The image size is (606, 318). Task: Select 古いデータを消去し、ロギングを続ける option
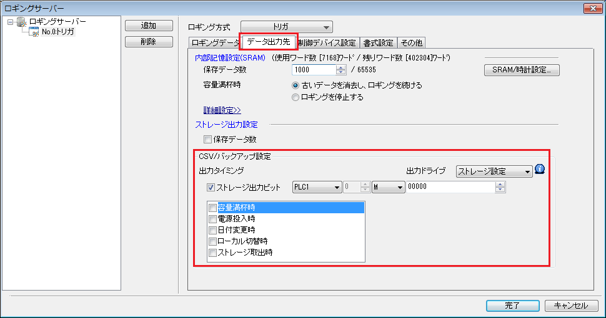pos(296,85)
